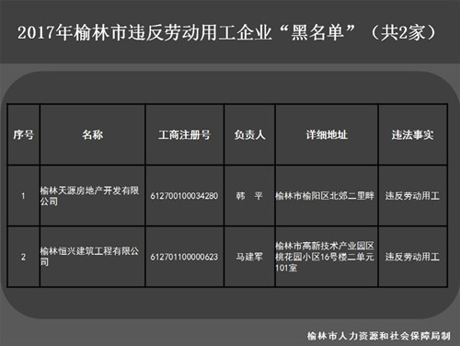This screenshot has height=346, width=460.
Task: Select company name 榆林天源房地产开发有限公司
Action: pos(89,196)
